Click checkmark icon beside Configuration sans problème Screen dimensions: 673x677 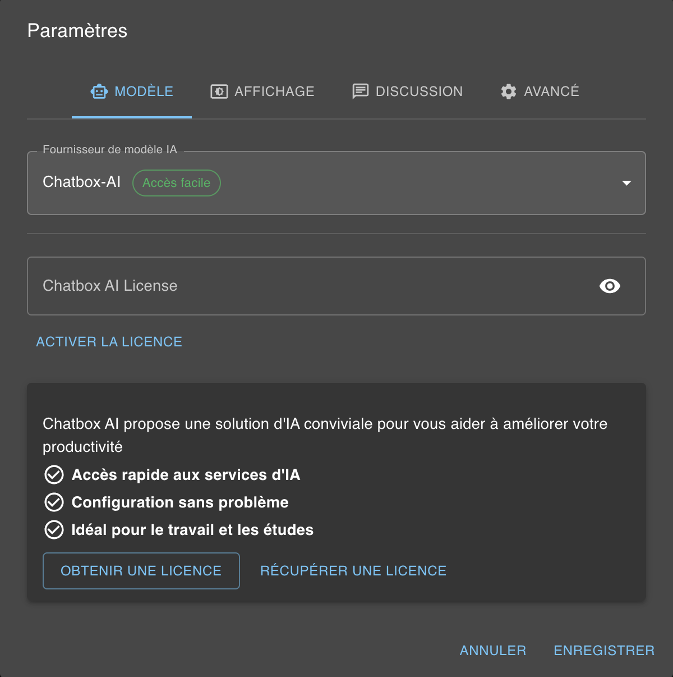[x=54, y=502]
